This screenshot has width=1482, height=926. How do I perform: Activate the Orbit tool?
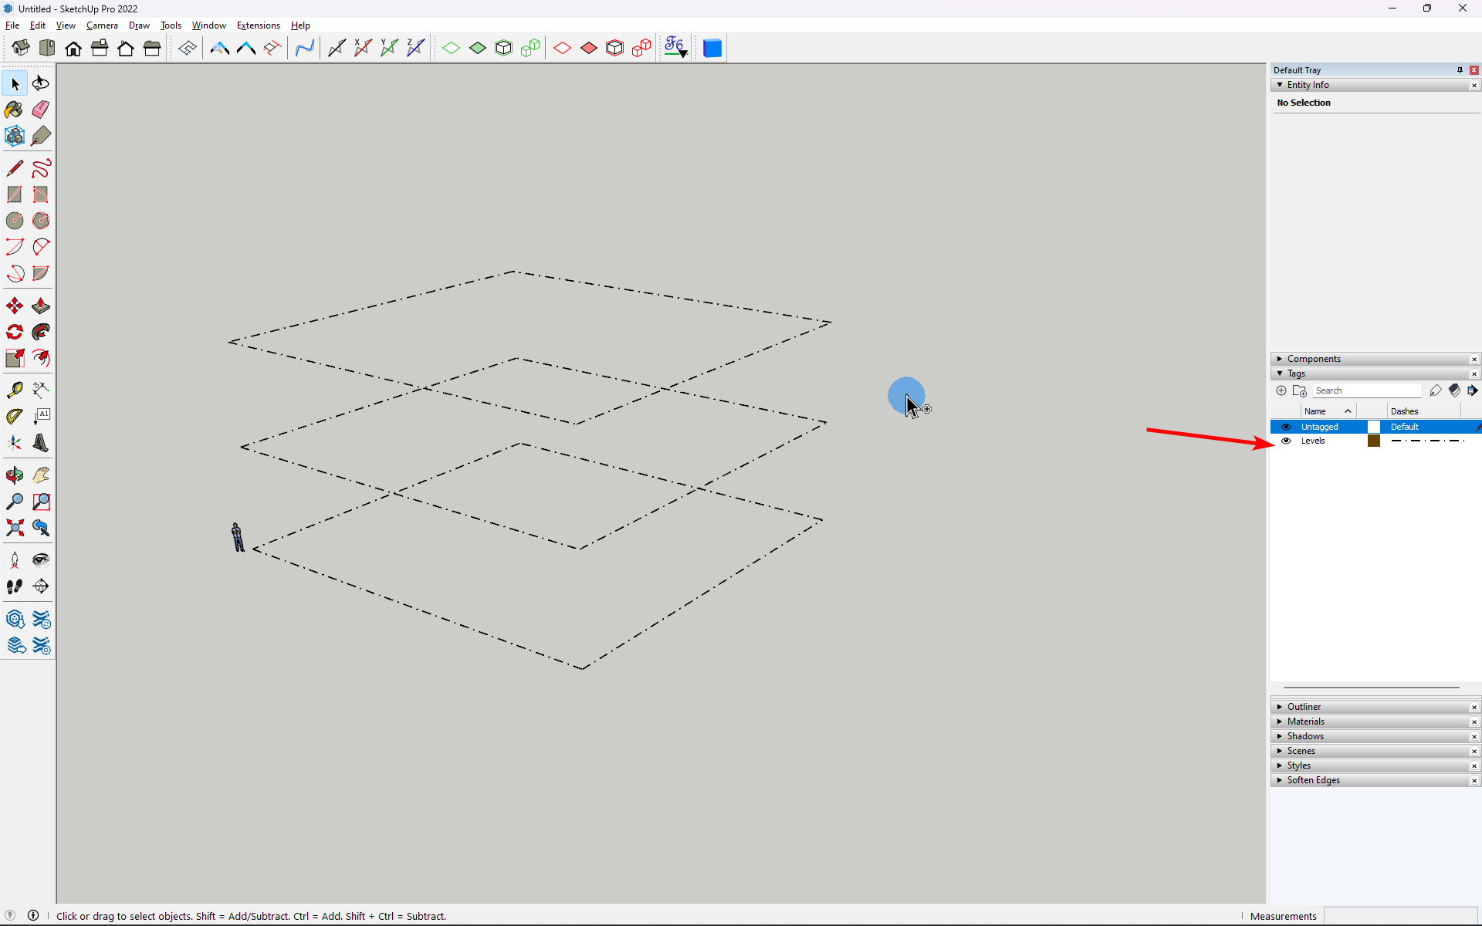click(14, 475)
